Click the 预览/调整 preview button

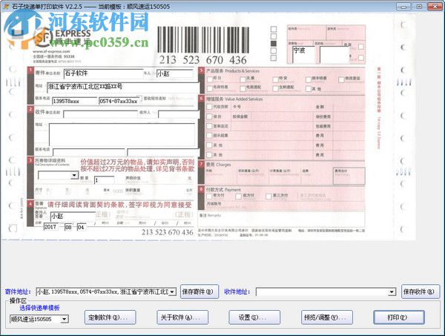pos(326,317)
